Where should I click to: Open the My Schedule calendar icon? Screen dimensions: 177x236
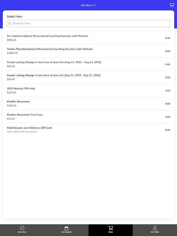point(66,228)
